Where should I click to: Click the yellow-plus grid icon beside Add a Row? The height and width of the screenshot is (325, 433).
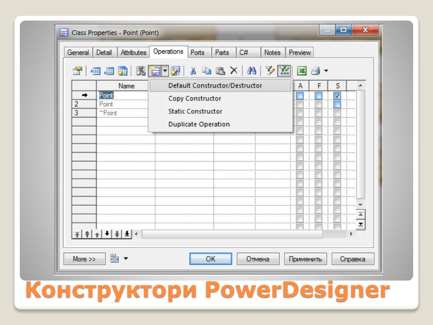[x=123, y=71]
